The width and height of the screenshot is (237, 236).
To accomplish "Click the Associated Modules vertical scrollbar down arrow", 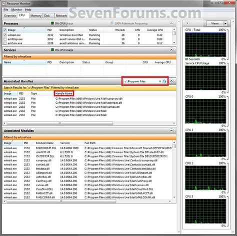I will (x=174, y=198).
